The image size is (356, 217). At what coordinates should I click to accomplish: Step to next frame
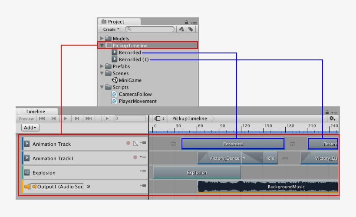77,118
